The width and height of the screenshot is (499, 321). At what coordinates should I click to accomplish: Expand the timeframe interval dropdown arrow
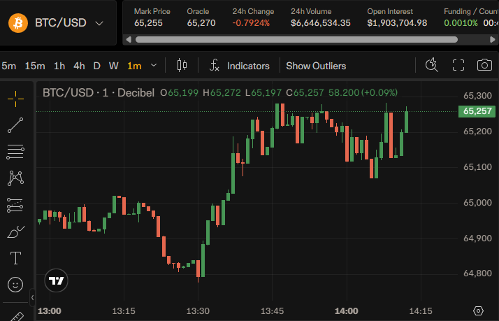pyautogui.click(x=154, y=65)
